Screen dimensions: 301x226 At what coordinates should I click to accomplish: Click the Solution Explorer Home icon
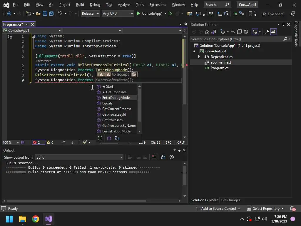(x=207, y=32)
